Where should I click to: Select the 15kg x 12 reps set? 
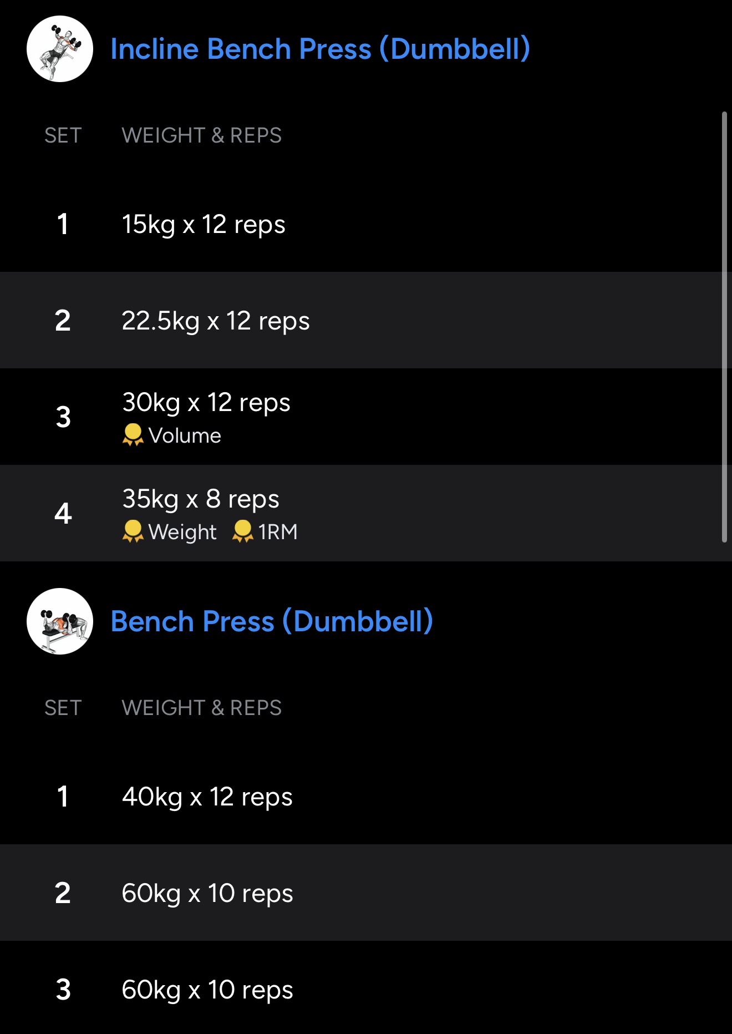204,225
